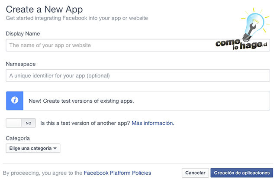Click the Creación de aplicaciones button
The width and height of the screenshot is (277, 179).
pos(242,173)
